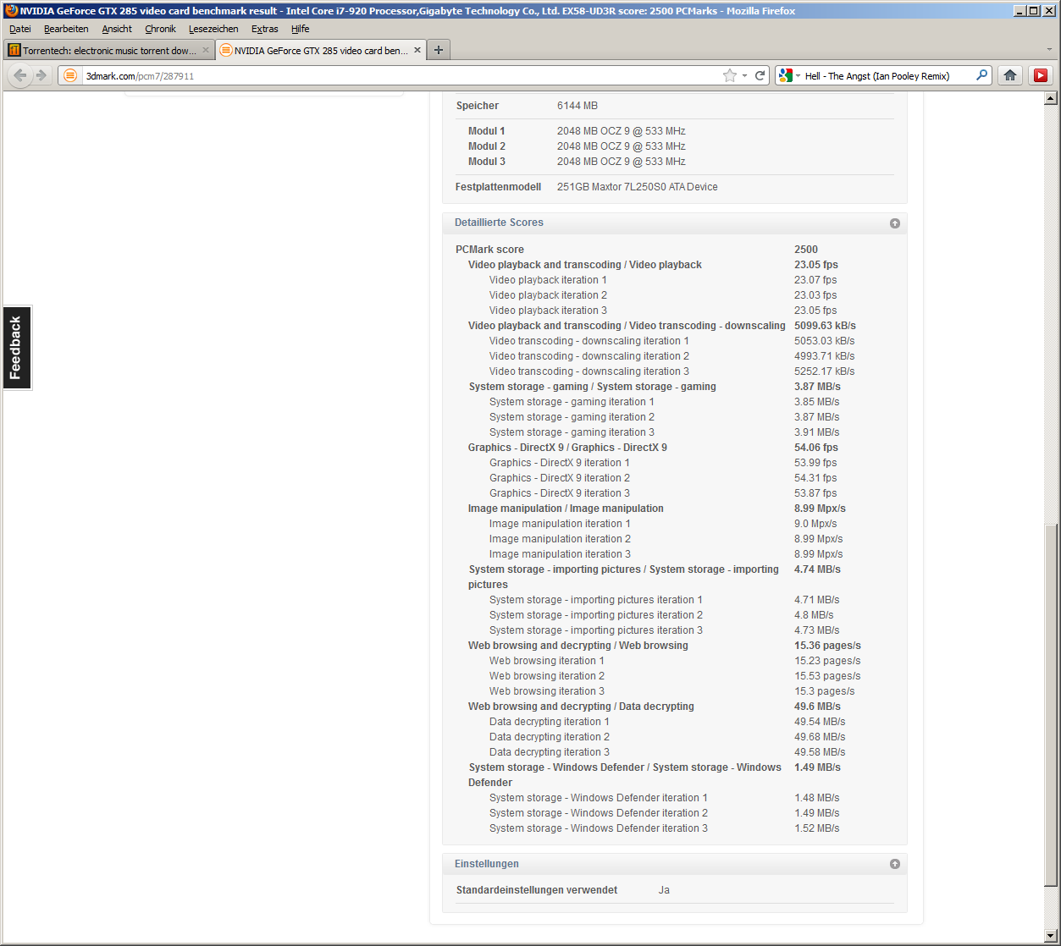The height and width of the screenshot is (946, 1061).
Task: Click the 'Modul 2' memory row
Action: [x=577, y=146]
